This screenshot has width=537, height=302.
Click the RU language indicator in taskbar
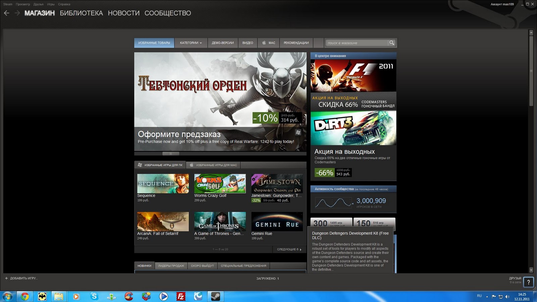479,296
